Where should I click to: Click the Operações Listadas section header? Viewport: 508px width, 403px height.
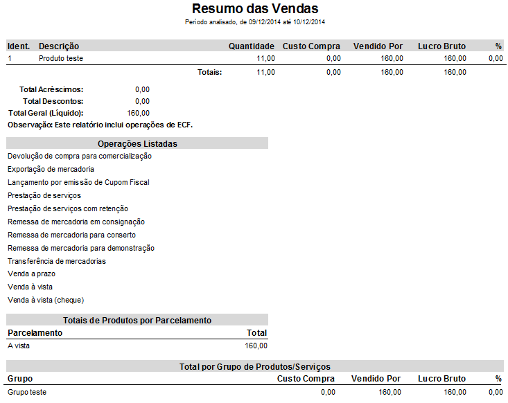click(x=137, y=143)
